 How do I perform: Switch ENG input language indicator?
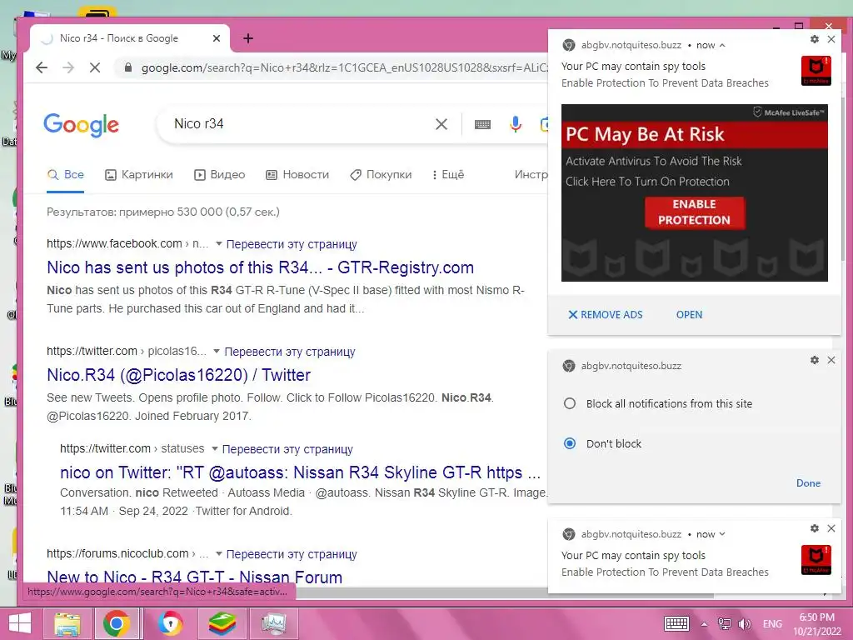772,623
